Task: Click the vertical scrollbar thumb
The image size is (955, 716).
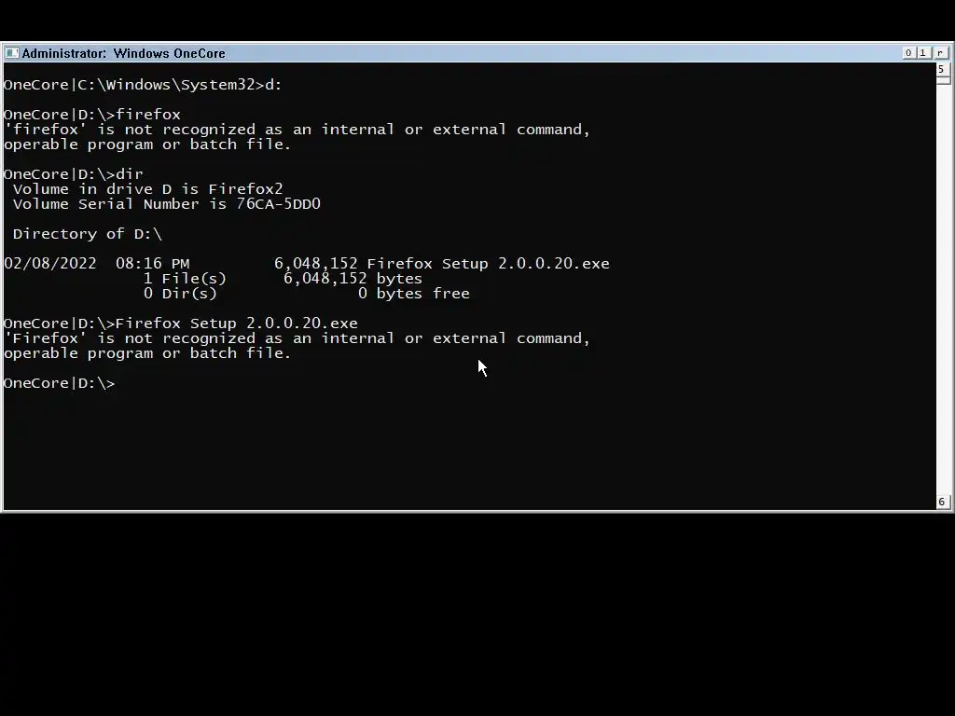Action: (944, 80)
